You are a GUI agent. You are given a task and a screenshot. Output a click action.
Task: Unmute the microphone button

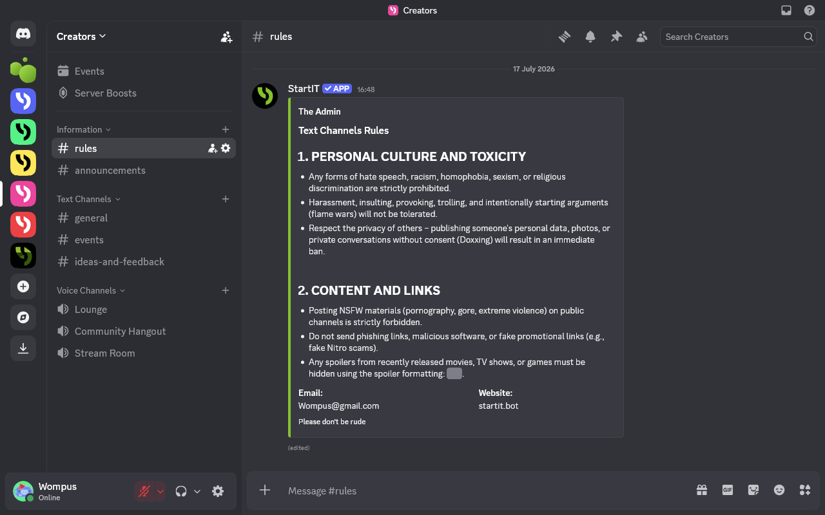tap(144, 491)
